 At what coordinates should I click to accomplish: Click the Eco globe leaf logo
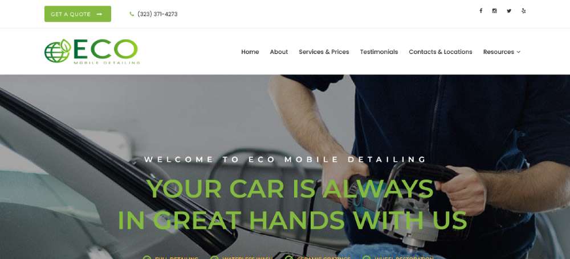point(58,51)
